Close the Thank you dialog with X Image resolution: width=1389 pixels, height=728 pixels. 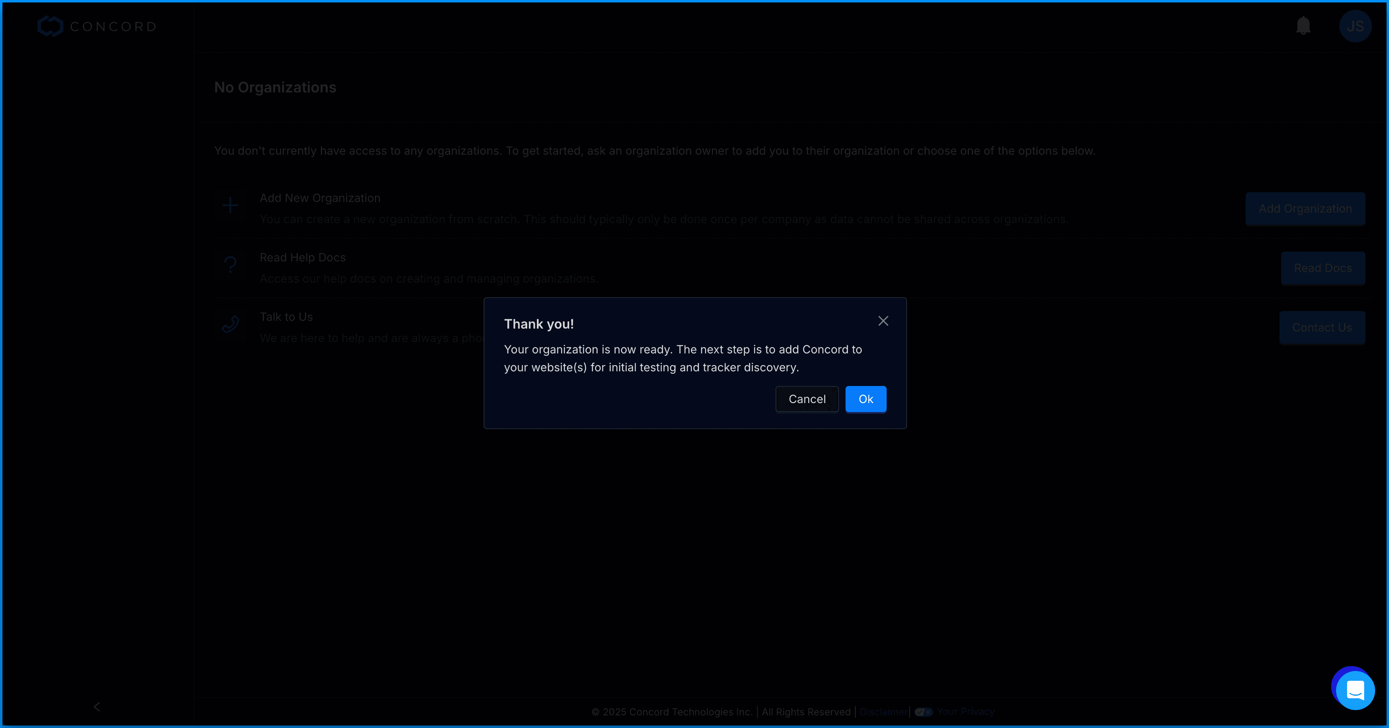click(883, 321)
